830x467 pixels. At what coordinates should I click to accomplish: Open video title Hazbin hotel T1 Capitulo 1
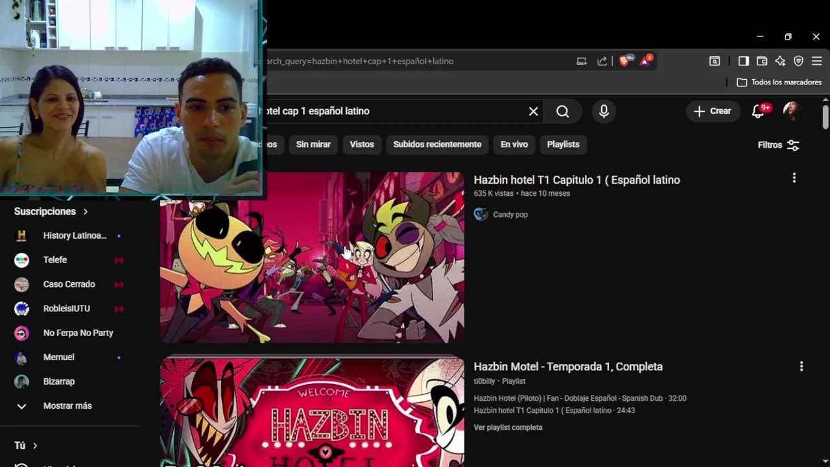[x=576, y=180]
